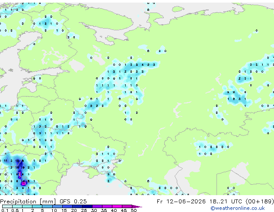This screenshot has width=274, height=212.
Task: Click the 30–35 mm purple legend swatch
Action: click(x=97, y=206)
